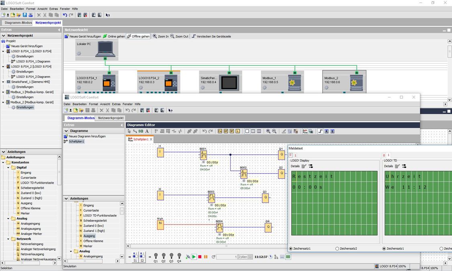This screenshot has width=452, height=271.
Task: Open the Extras menu in the main menu bar
Action: click(x=53, y=8)
